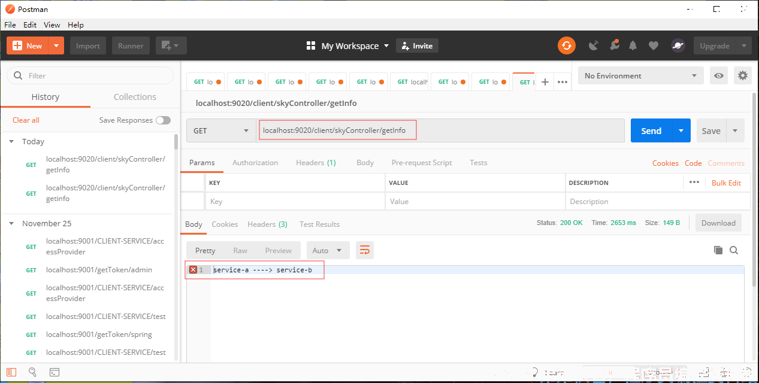Toggle the sidebar icon in status bar

[x=11, y=372]
